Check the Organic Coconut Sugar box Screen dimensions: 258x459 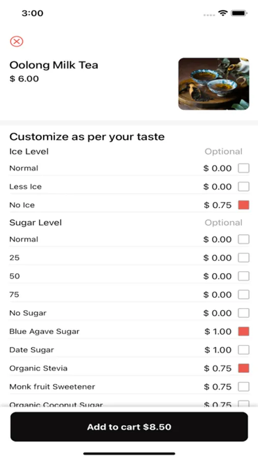243,404
